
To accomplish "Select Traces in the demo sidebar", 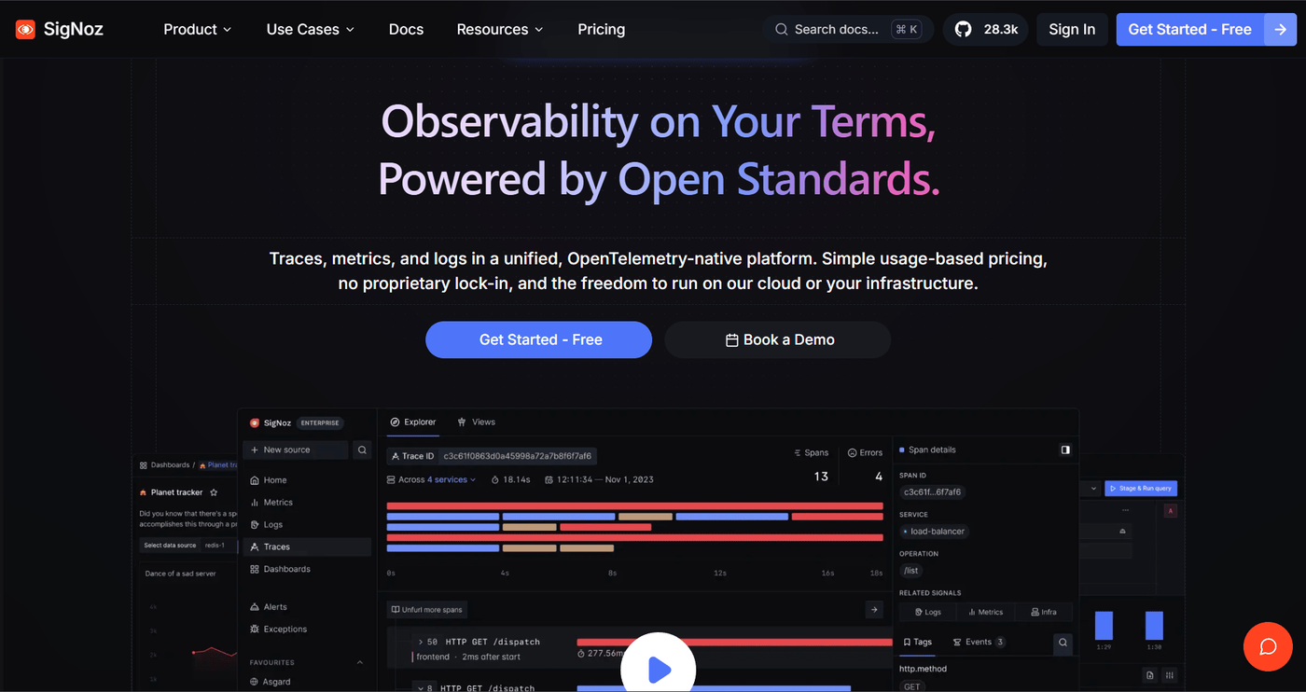I will 307,547.
